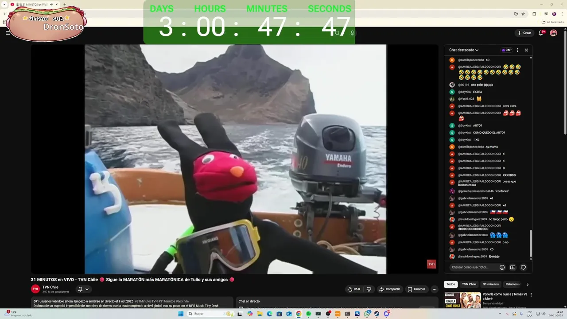Open more actions ellipsis under video

click(435, 289)
